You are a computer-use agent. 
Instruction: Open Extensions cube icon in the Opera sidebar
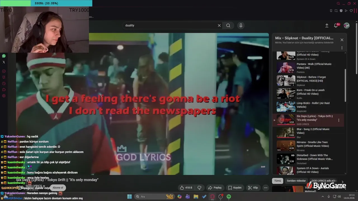coord(4,90)
